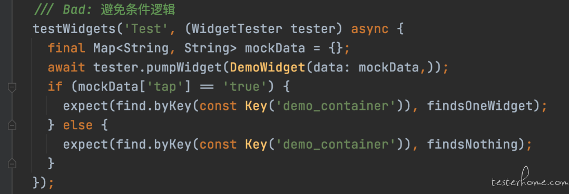Click the DemoWidget class name
Viewport: 569px width, 194px height.
[268, 67]
